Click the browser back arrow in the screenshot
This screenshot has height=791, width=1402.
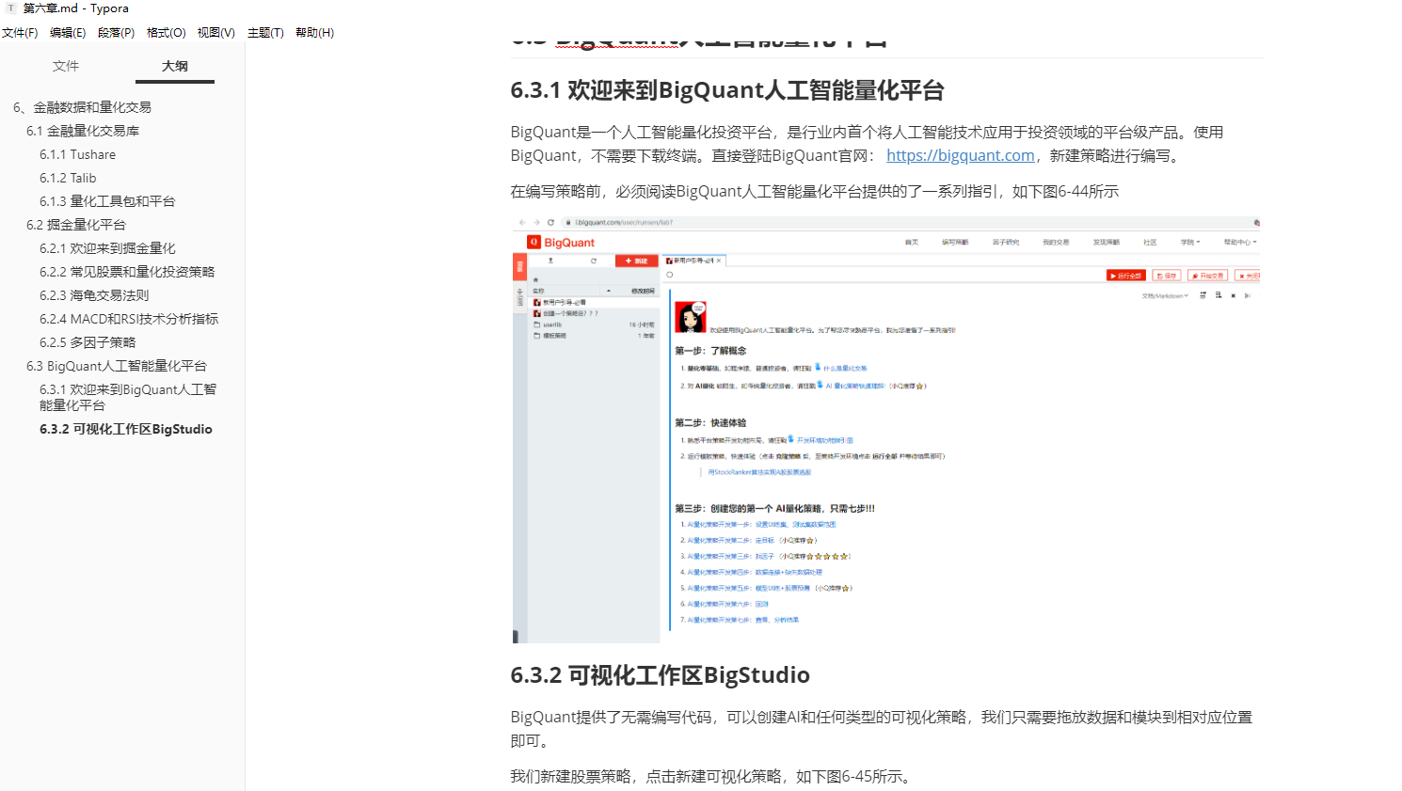521,221
